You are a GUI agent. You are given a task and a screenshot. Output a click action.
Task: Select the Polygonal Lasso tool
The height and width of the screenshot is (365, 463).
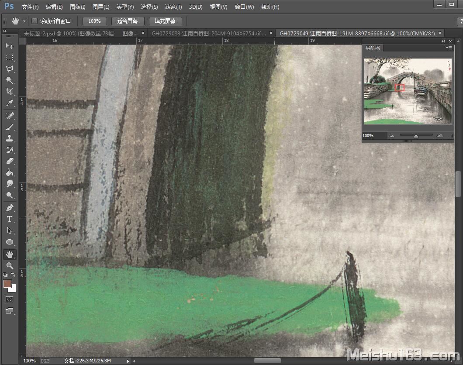pyautogui.click(x=10, y=69)
